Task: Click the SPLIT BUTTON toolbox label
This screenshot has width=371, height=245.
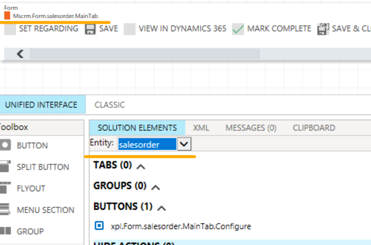Action: click(43, 167)
